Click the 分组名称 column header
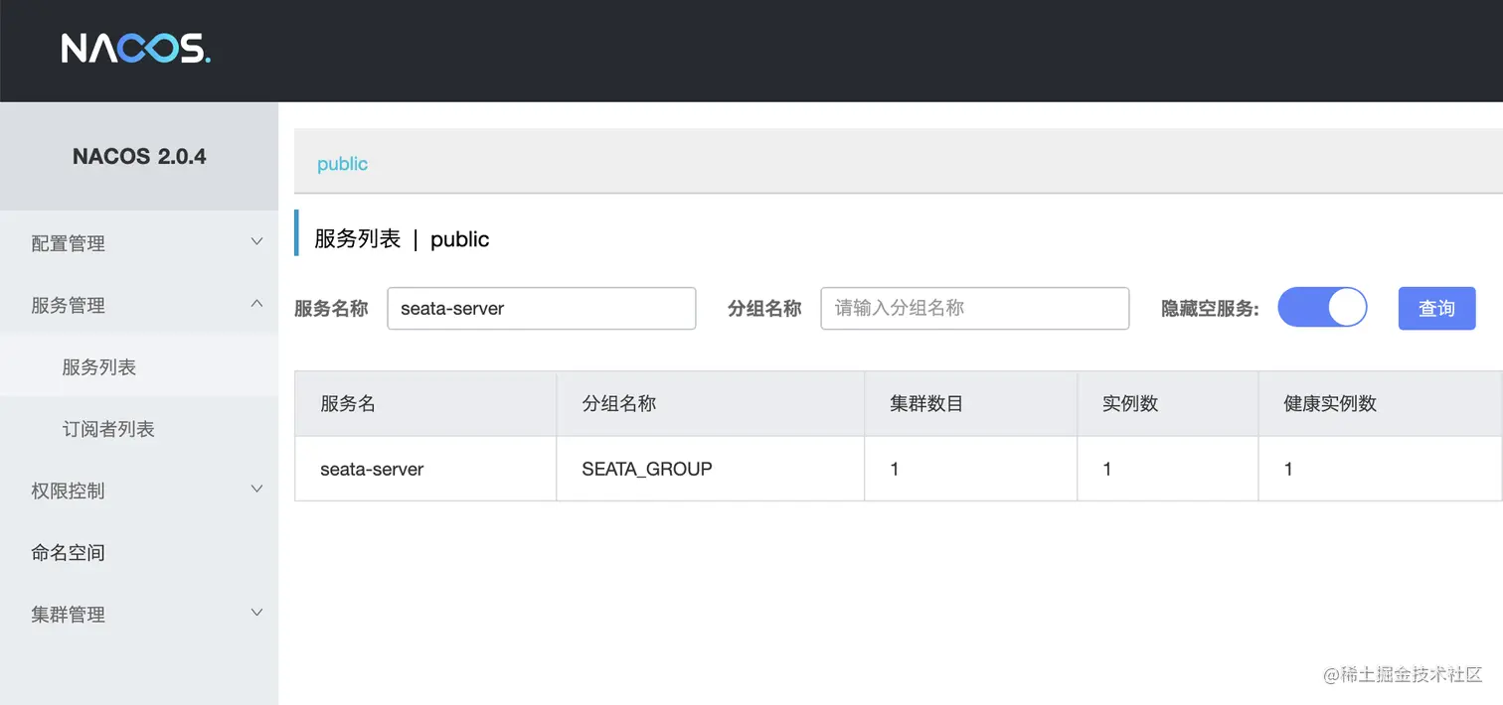The width and height of the screenshot is (1503, 705). (x=711, y=403)
